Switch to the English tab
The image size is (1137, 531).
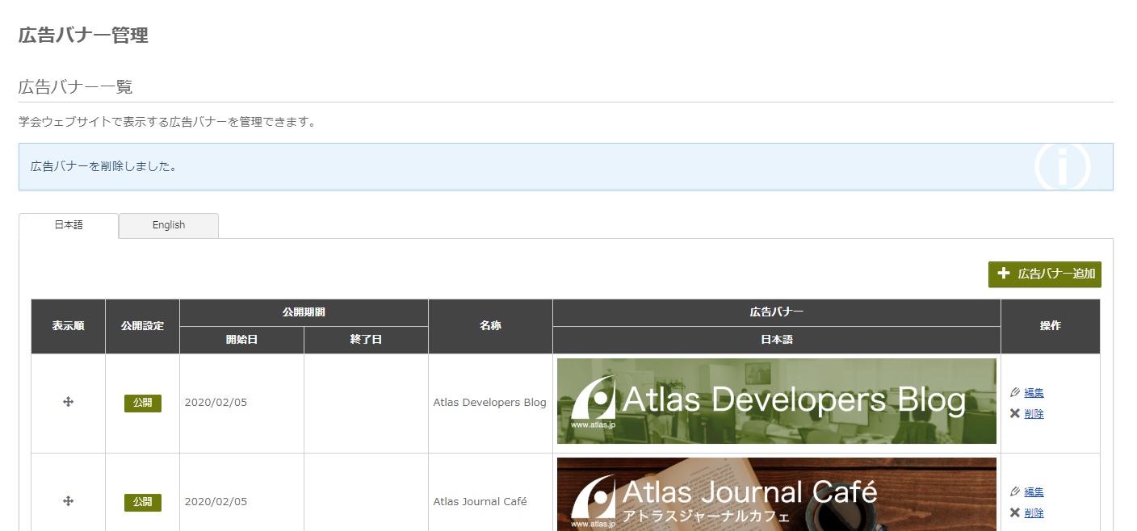coord(169,225)
